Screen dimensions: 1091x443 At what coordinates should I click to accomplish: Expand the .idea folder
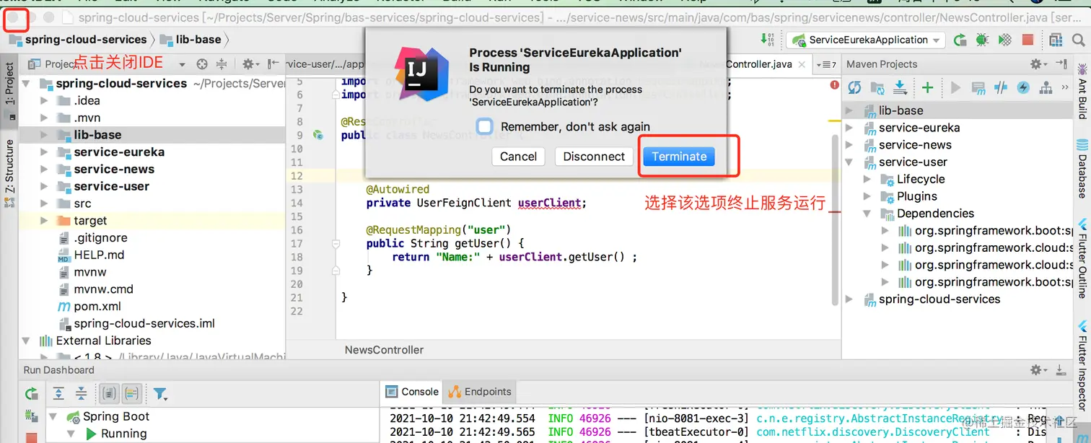tap(45, 101)
